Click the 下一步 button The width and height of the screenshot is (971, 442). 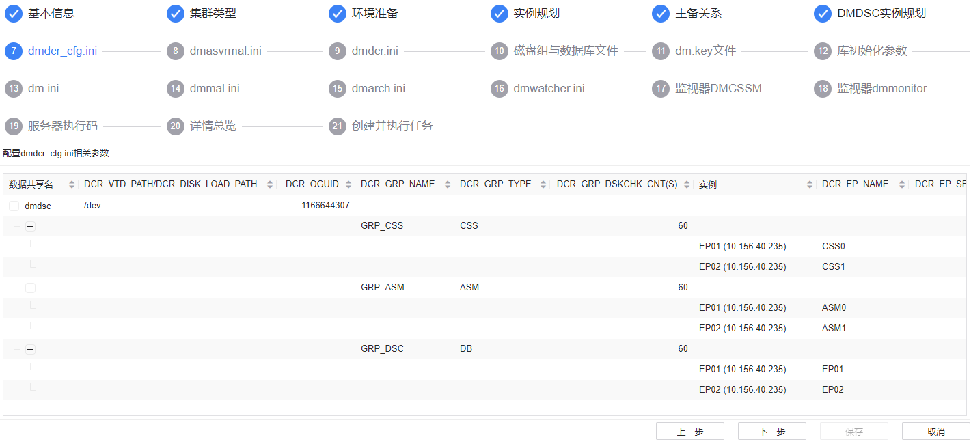pyautogui.click(x=772, y=431)
